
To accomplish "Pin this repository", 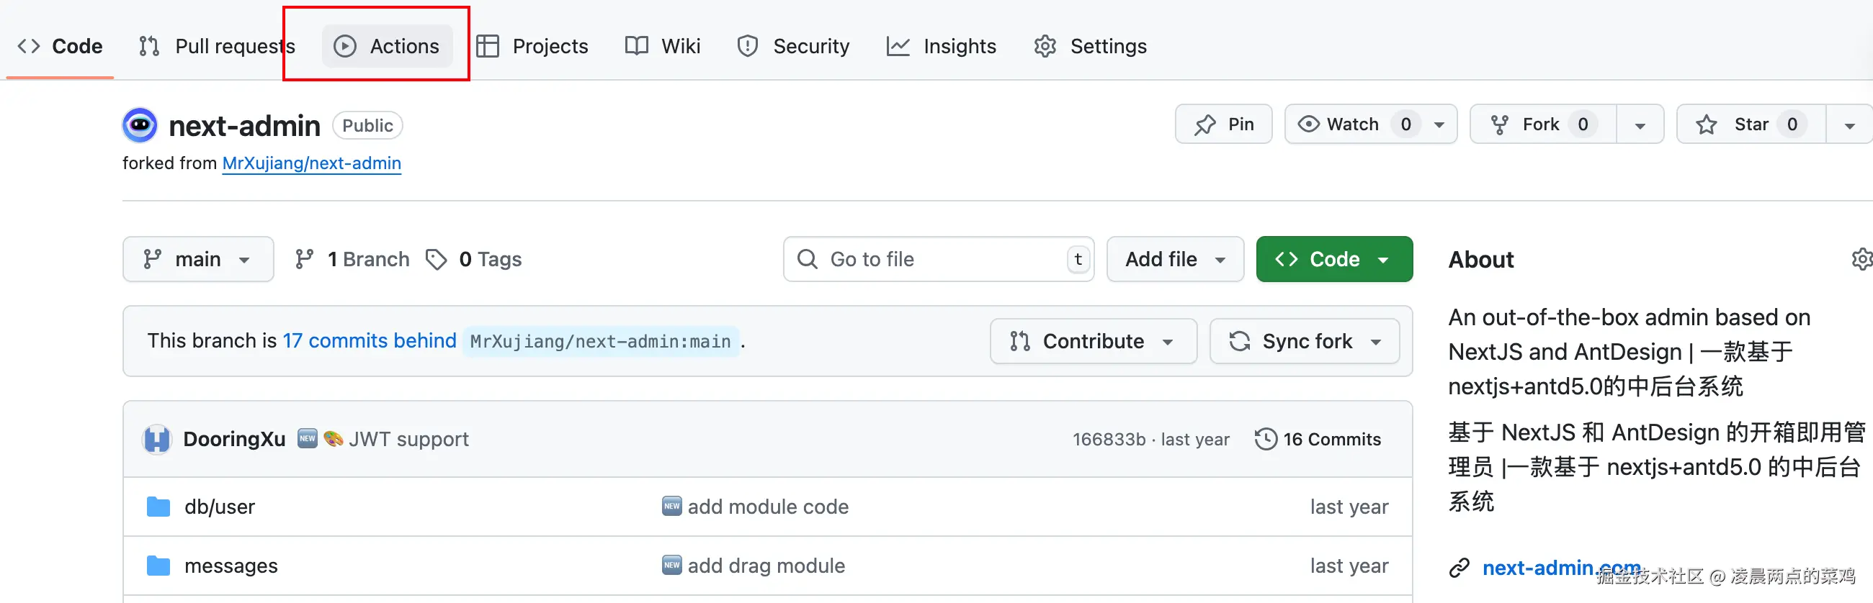I will pyautogui.click(x=1224, y=124).
